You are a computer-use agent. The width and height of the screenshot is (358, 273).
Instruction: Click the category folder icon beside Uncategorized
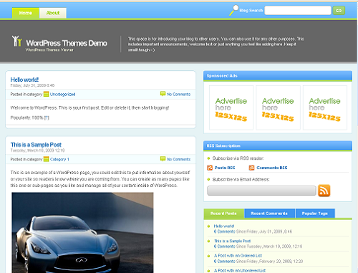pos(46,94)
